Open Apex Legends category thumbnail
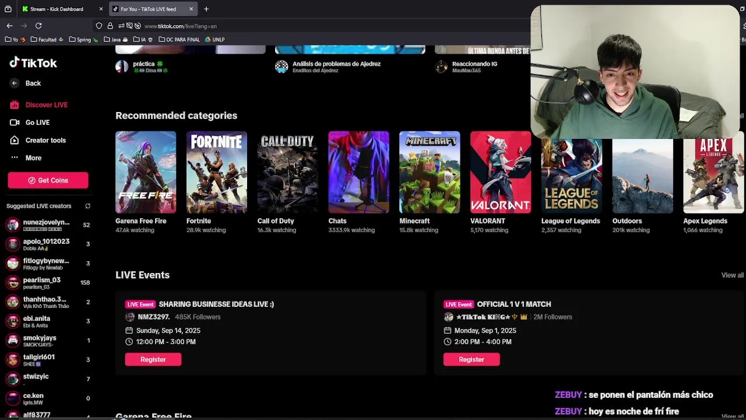Image resolution: width=746 pixels, height=420 pixels. [x=713, y=176]
